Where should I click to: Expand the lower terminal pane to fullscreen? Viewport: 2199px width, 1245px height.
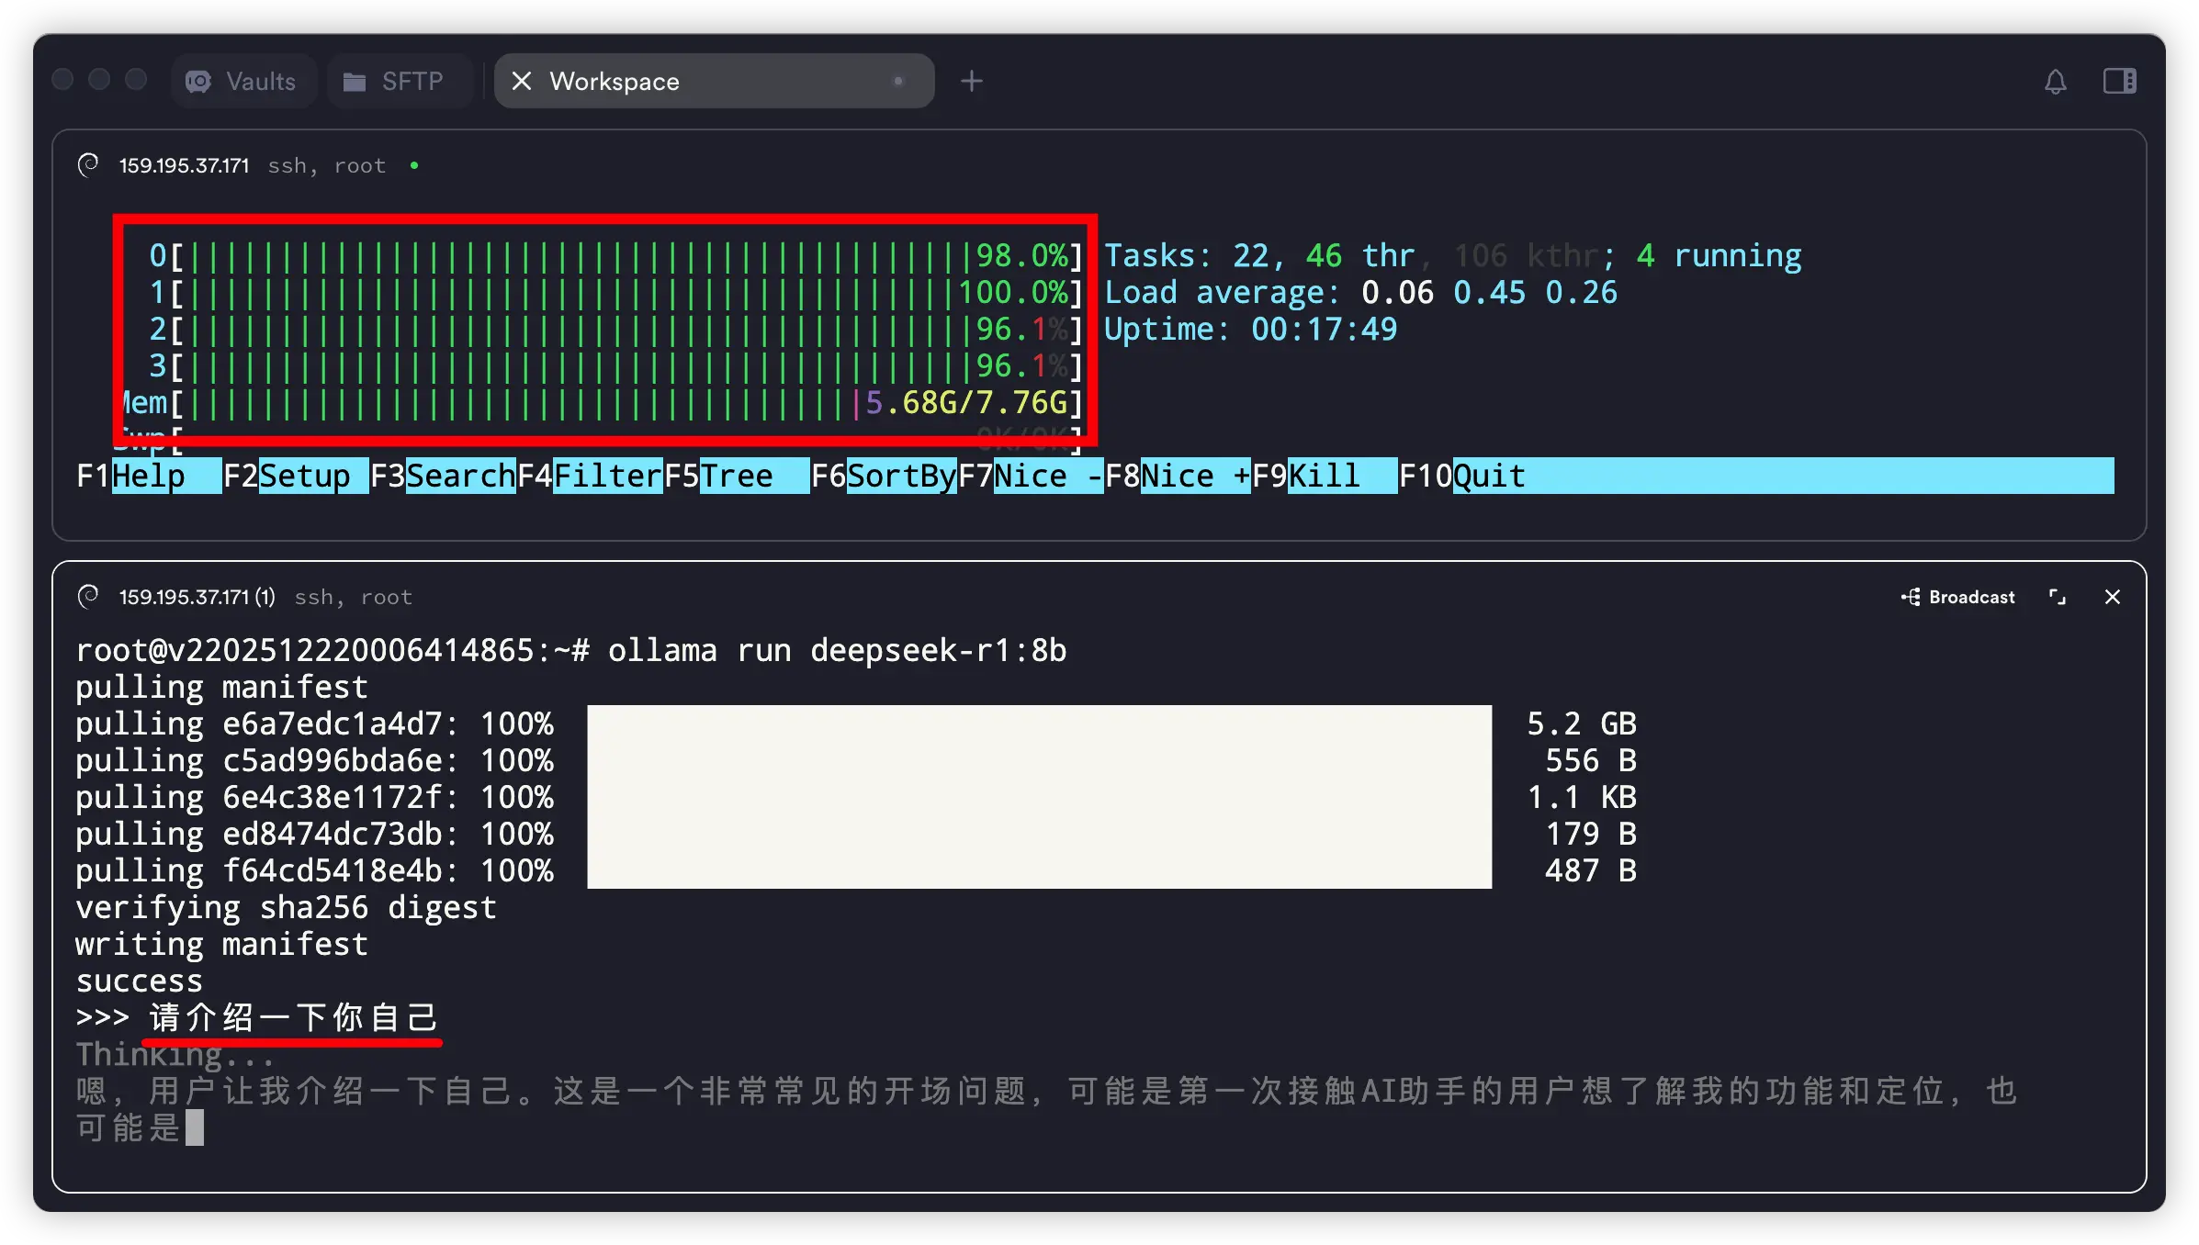(2058, 598)
